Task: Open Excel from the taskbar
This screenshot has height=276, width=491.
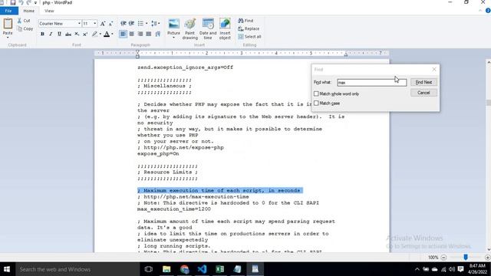Action: point(219,269)
